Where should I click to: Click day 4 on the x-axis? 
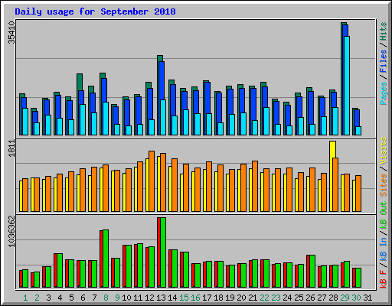[60, 298]
